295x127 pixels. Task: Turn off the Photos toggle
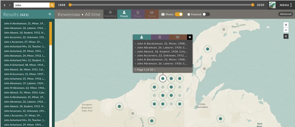pyautogui.click(x=179, y=14)
